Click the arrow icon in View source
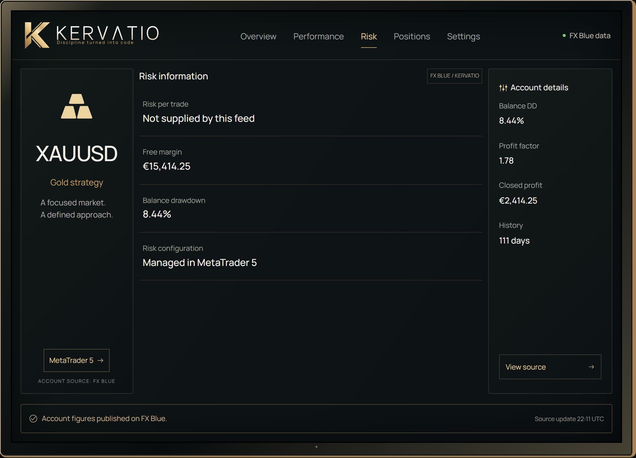 591,367
